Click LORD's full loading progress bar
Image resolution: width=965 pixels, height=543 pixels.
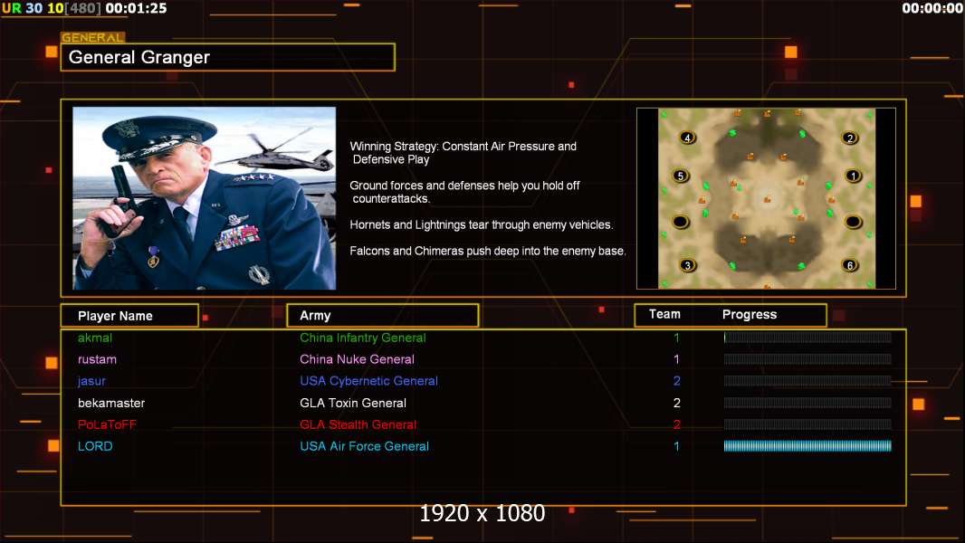click(x=807, y=446)
